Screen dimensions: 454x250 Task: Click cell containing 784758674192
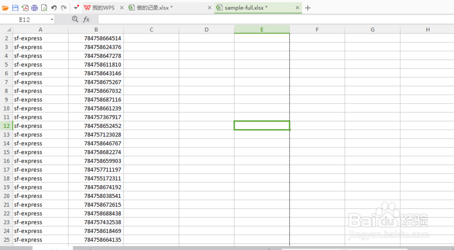[96, 187]
